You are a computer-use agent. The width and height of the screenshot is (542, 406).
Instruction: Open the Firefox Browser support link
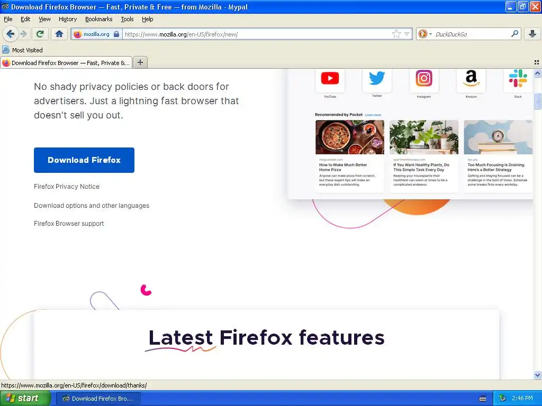69,224
